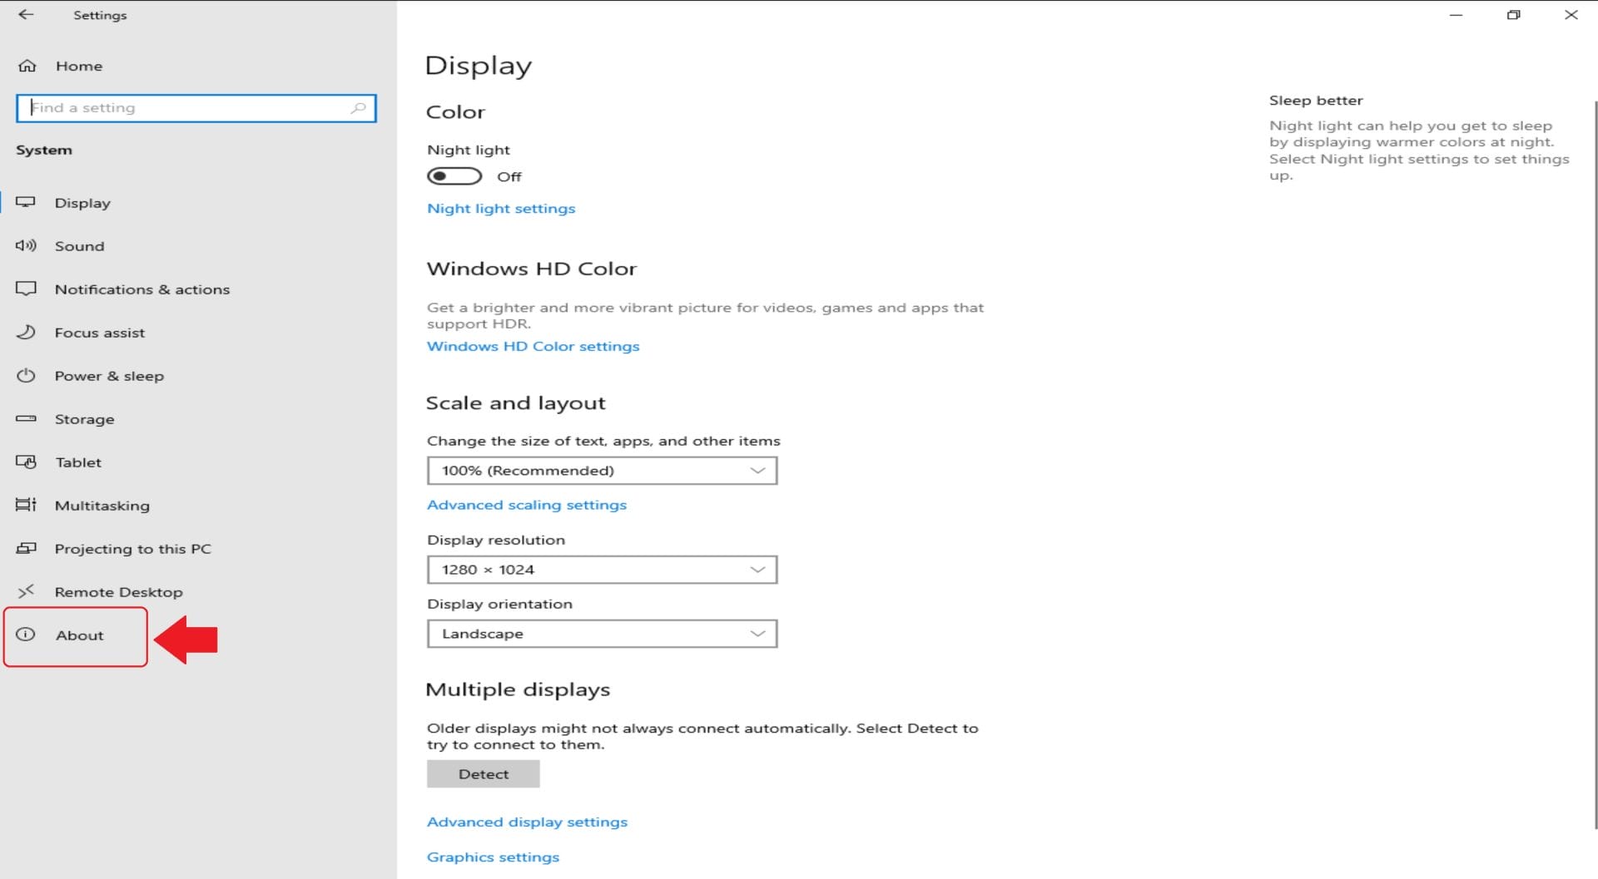Open the display scaling percentage dropdown
The height and width of the screenshot is (879, 1598).
click(601, 470)
